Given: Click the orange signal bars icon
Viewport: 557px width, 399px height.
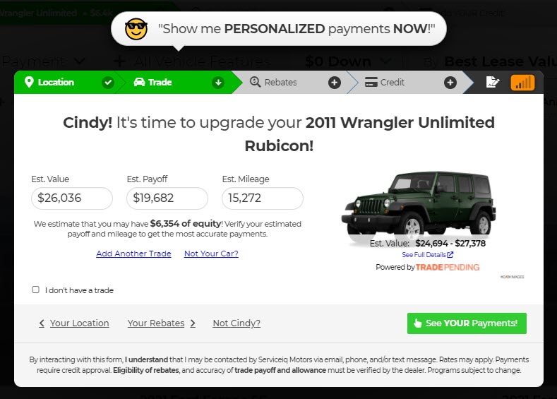Looking at the screenshot, I should [522, 83].
